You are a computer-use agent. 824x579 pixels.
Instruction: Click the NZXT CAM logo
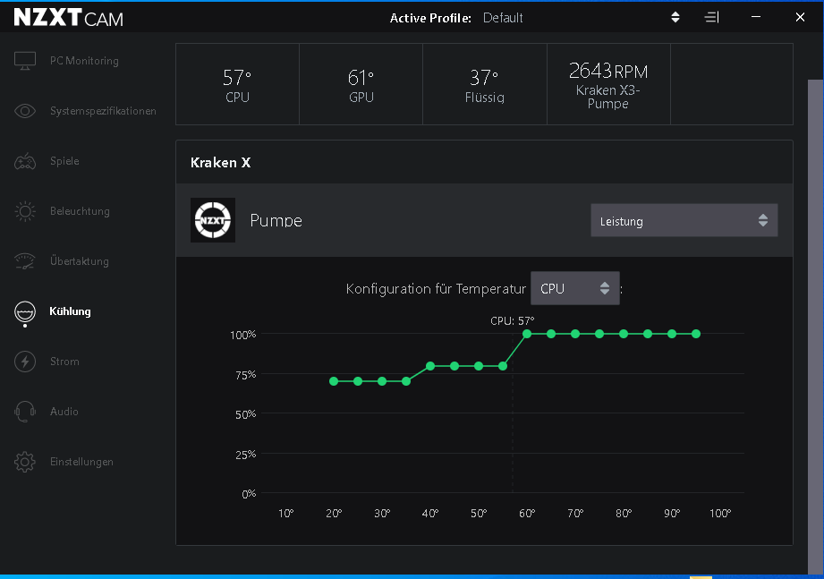(68, 17)
